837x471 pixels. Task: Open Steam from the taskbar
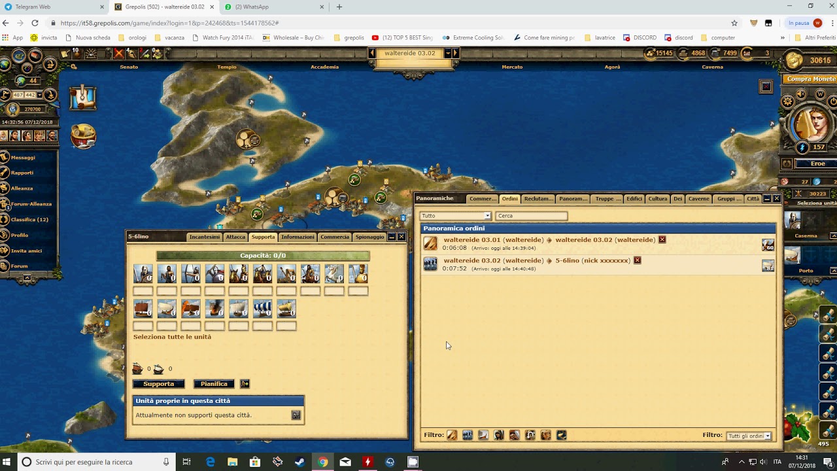300,462
